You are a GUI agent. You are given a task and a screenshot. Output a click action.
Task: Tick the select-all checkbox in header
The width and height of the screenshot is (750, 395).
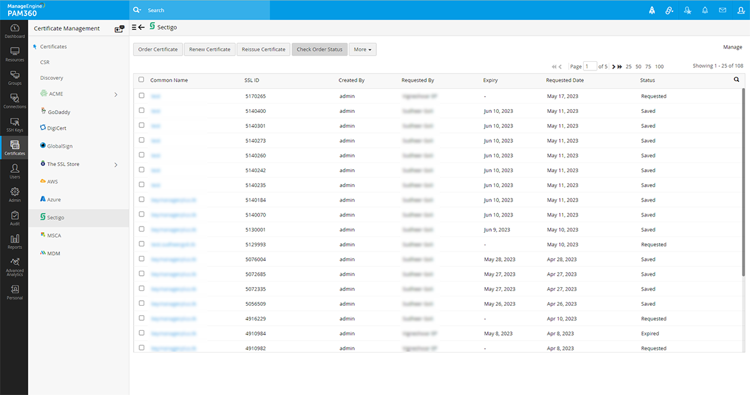click(x=141, y=80)
